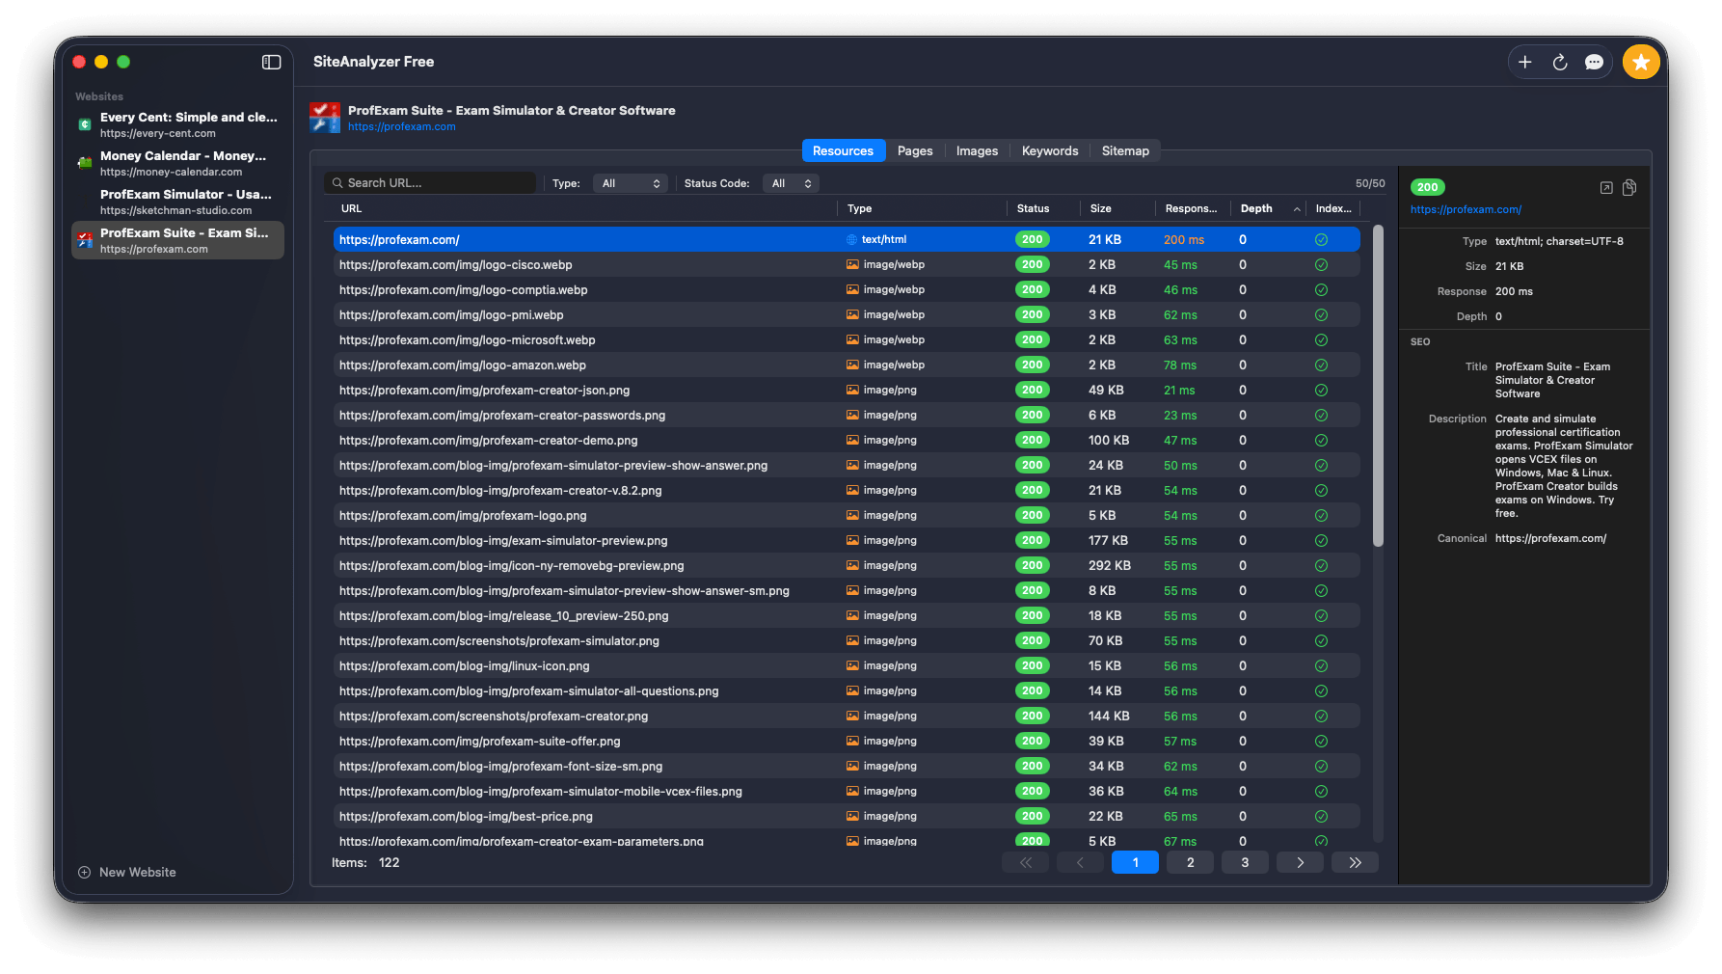Click the orange star icon
The image size is (1722, 974).
[x=1640, y=62]
